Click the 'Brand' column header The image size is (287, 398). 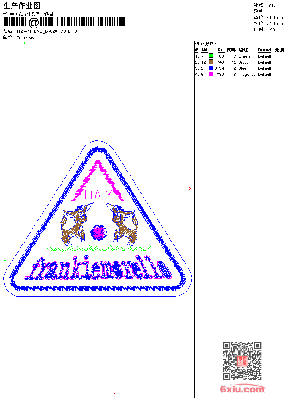tap(264, 50)
